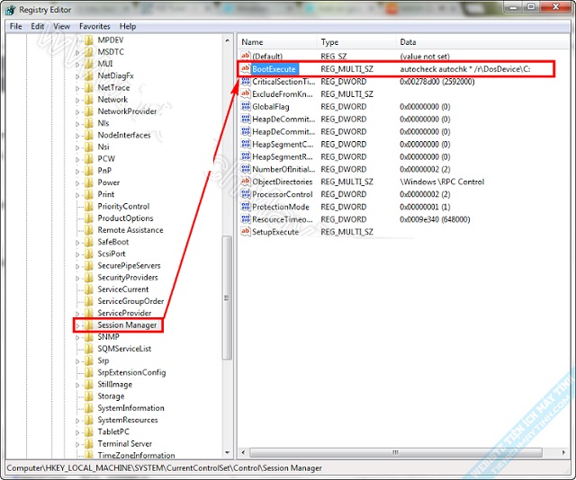Click the ExcludeFromKn... value icon
576x480 pixels.
point(246,94)
